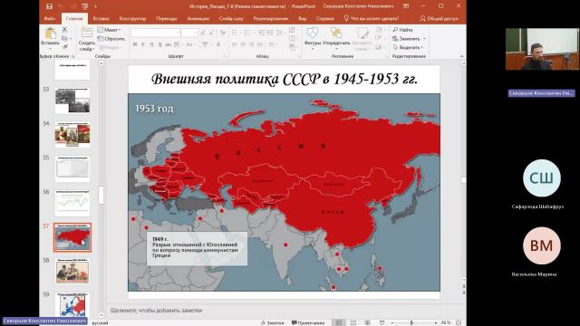Open the Файл menu tab
The image size is (580, 326).
pyautogui.click(x=50, y=18)
